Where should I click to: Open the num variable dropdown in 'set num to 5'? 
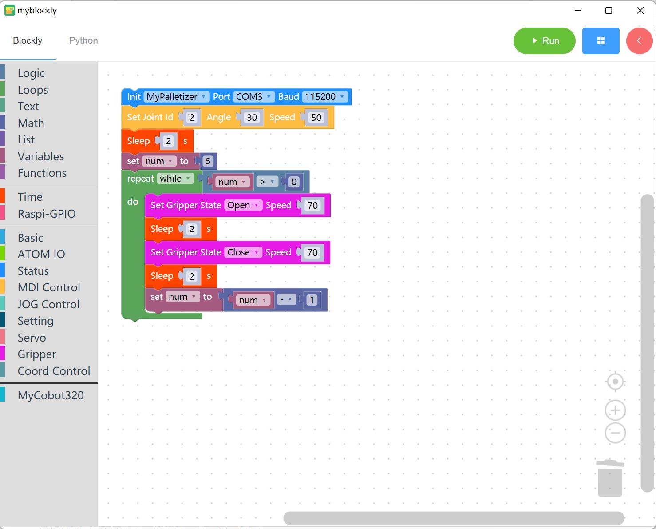pyautogui.click(x=159, y=161)
